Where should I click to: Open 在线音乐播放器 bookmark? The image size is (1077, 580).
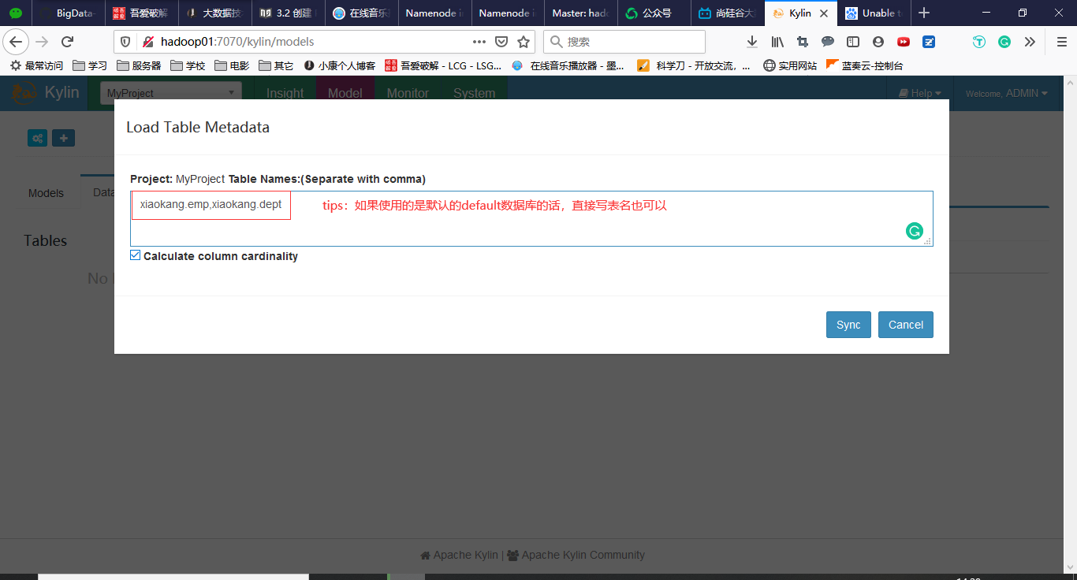pos(568,65)
